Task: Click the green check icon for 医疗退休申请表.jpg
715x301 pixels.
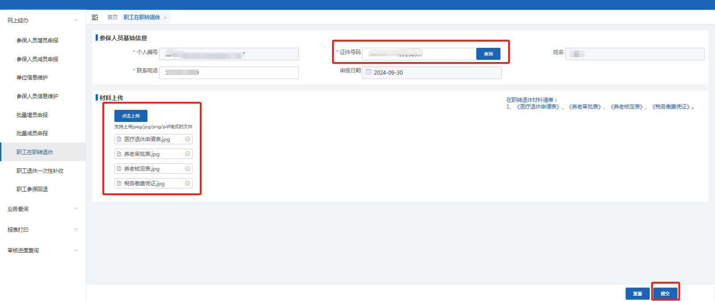Action: point(188,139)
